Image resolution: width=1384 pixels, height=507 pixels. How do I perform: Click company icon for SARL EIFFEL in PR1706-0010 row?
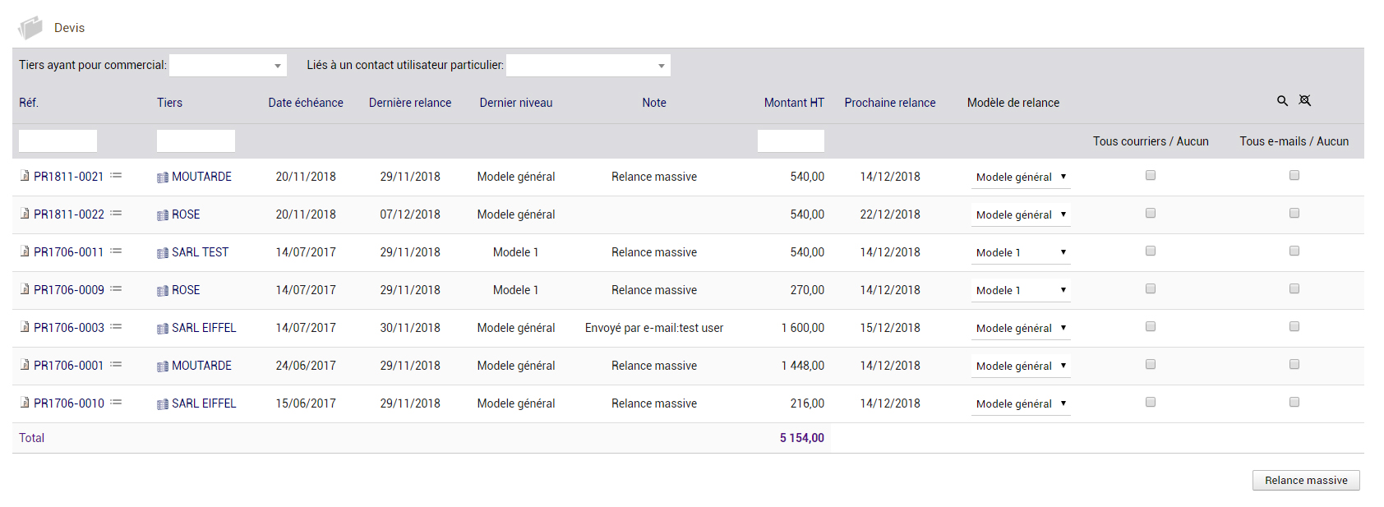click(x=163, y=404)
